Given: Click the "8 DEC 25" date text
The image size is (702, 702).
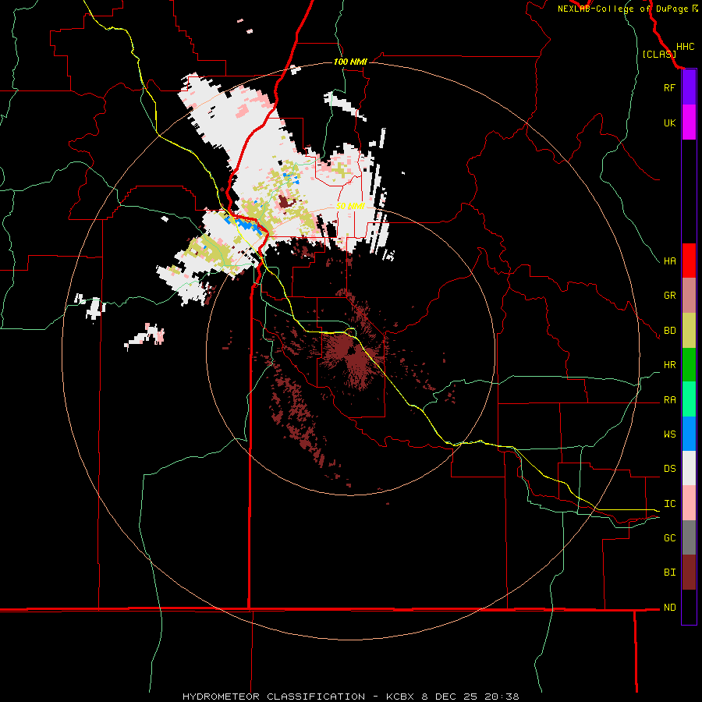Looking at the screenshot, I should pyautogui.click(x=450, y=697).
